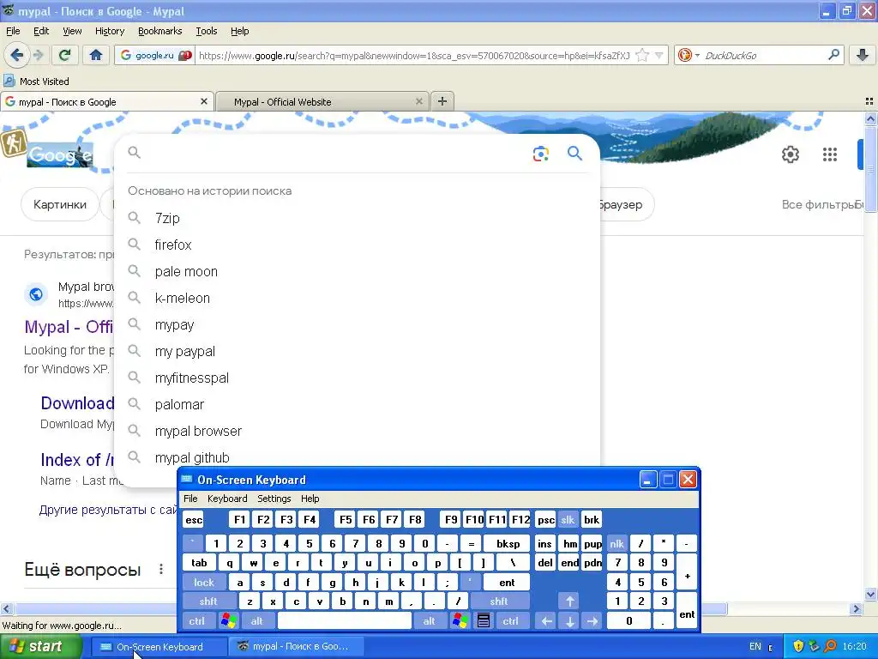Open the Home page icon
The width and height of the screenshot is (878, 659).
coord(96,55)
